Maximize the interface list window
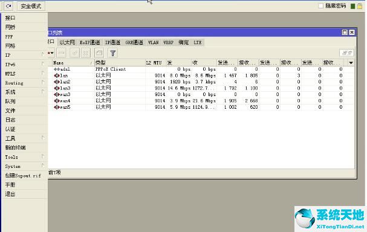This screenshot has height=232, width=367. (345, 32)
